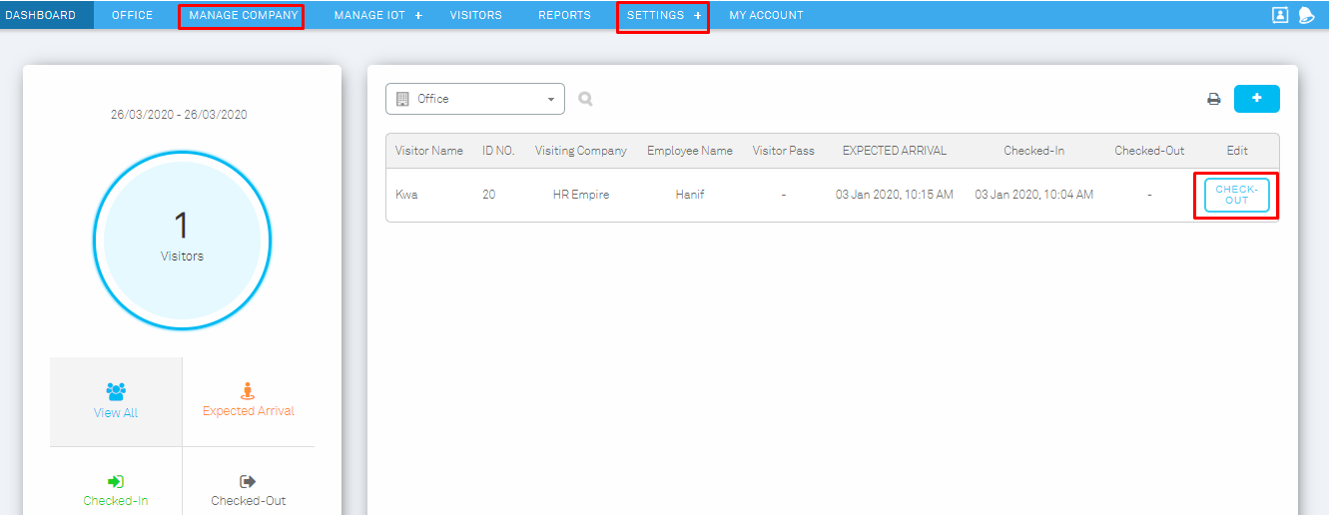Image resolution: width=1329 pixels, height=515 pixels.
Task: Check out visitor Kwa
Action: coord(1236,195)
